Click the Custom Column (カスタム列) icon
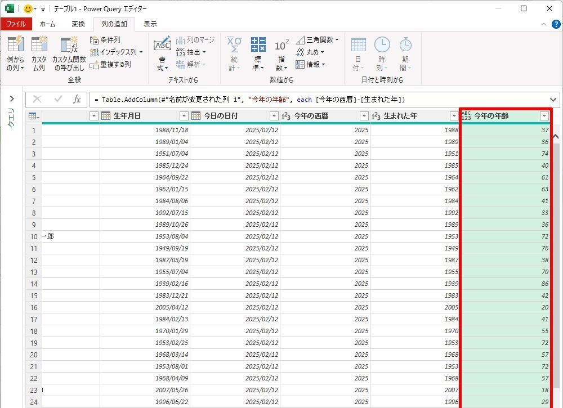 pos(39,53)
